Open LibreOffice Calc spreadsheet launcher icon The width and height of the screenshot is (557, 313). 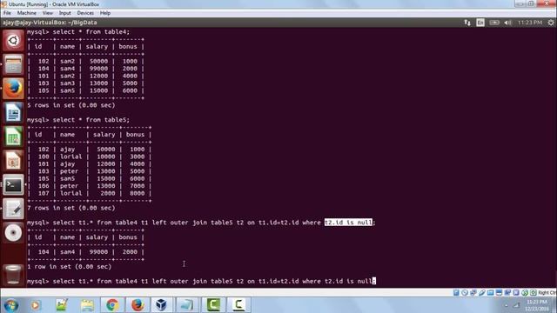(13, 137)
